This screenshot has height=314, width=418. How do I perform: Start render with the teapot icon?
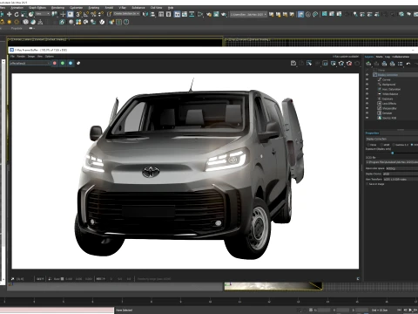(341, 63)
